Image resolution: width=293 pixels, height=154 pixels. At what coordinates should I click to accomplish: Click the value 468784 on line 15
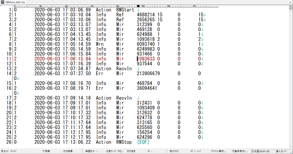(144, 83)
